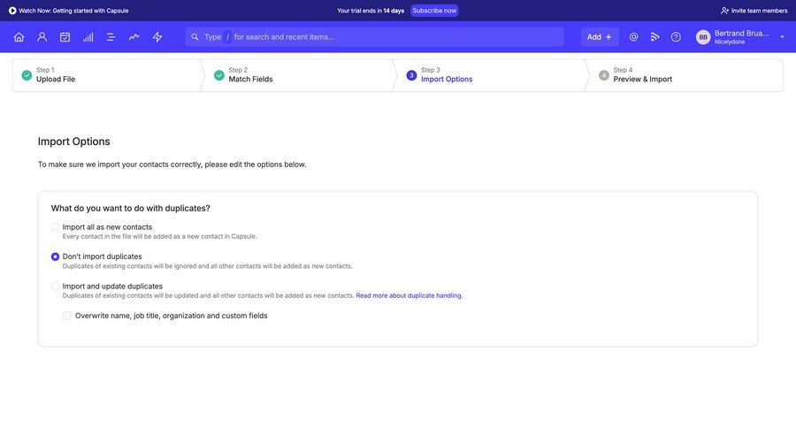Open the Calendar and tasks icon
The height and width of the screenshot is (428, 796).
coord(65,37)
